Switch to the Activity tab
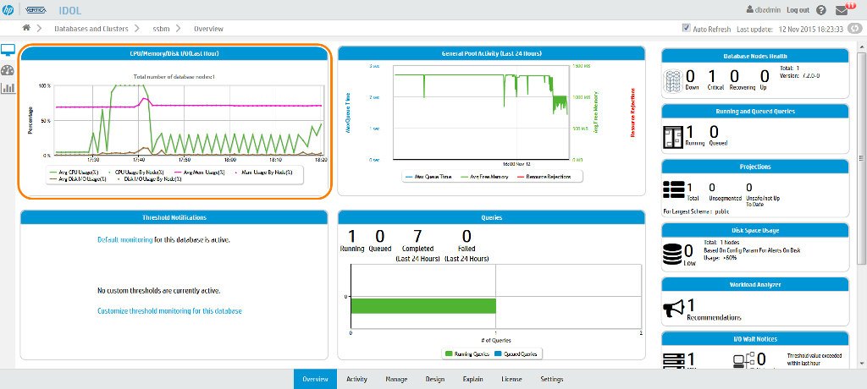 (356, 380)
